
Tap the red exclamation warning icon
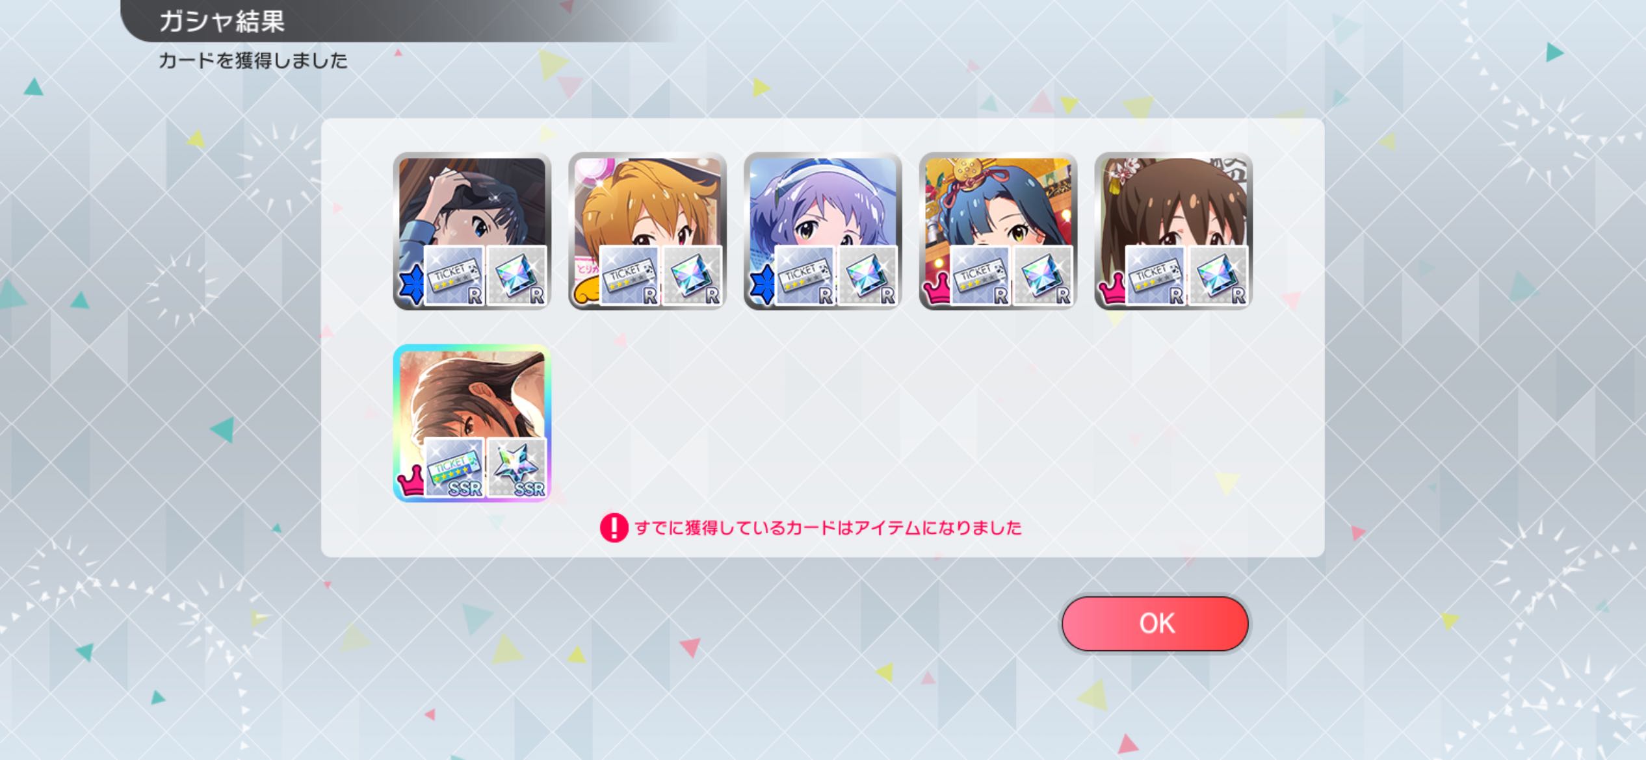click(x=614, y=527)
